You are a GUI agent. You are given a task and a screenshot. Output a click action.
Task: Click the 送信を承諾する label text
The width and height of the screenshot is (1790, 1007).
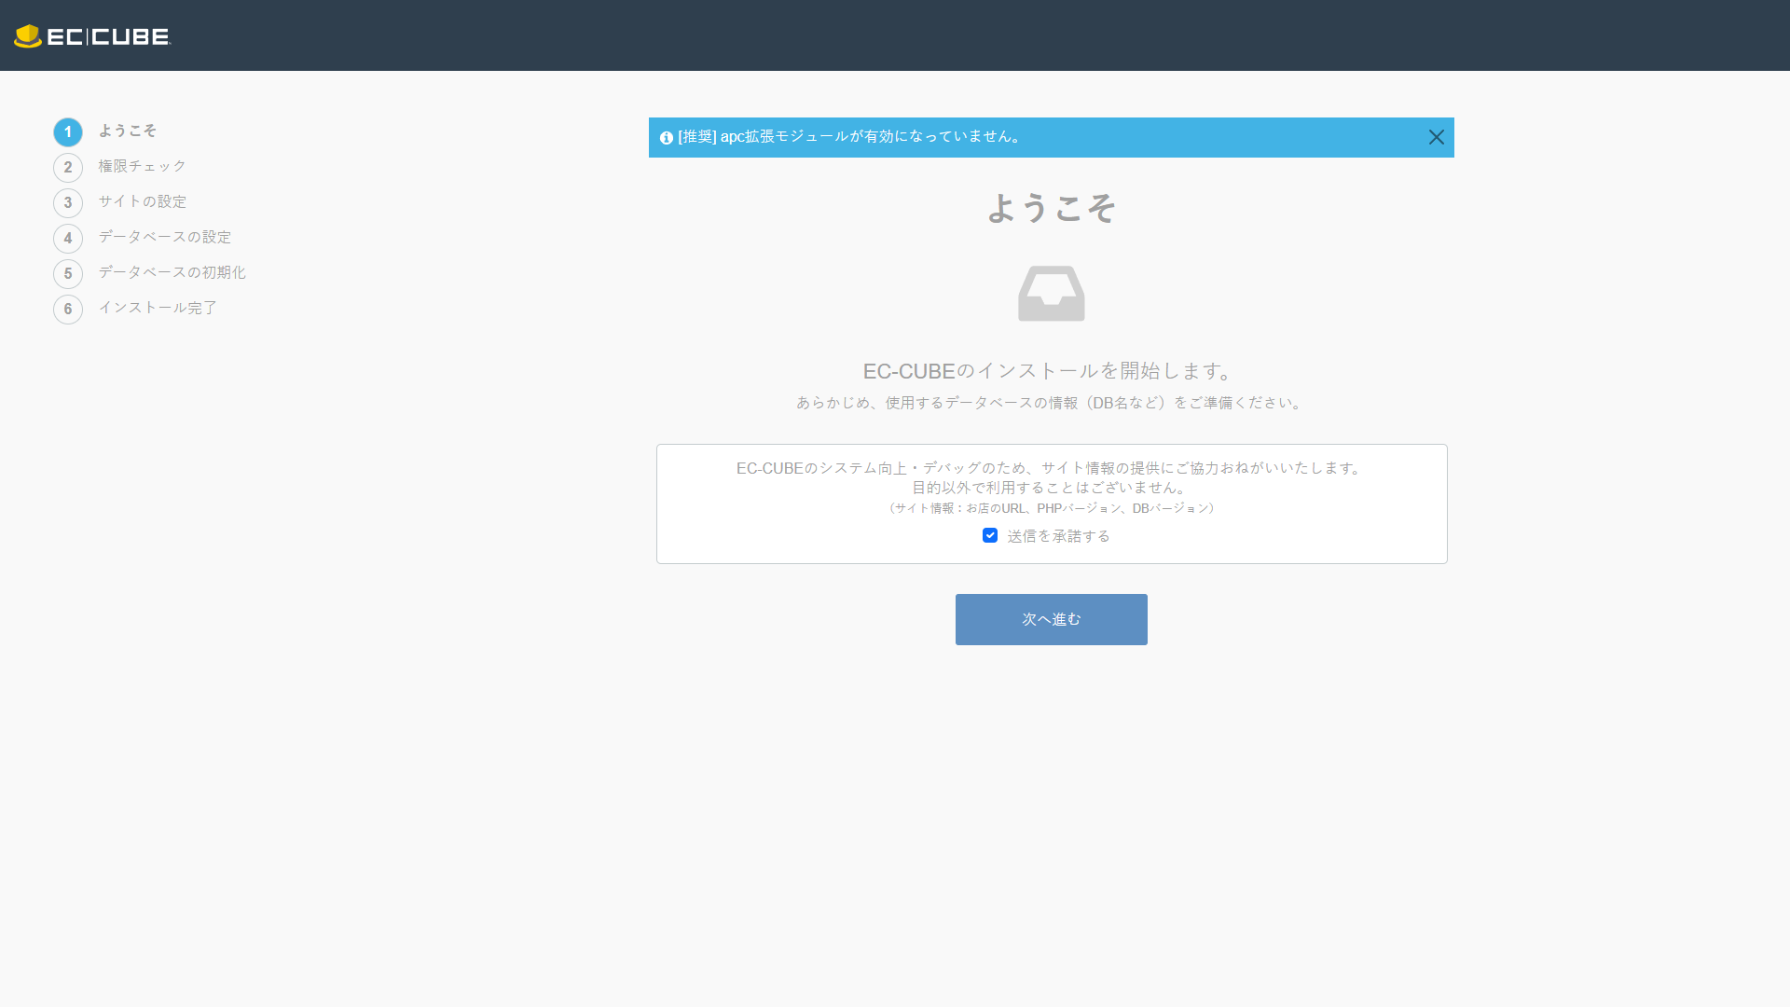coord(1058,536)
